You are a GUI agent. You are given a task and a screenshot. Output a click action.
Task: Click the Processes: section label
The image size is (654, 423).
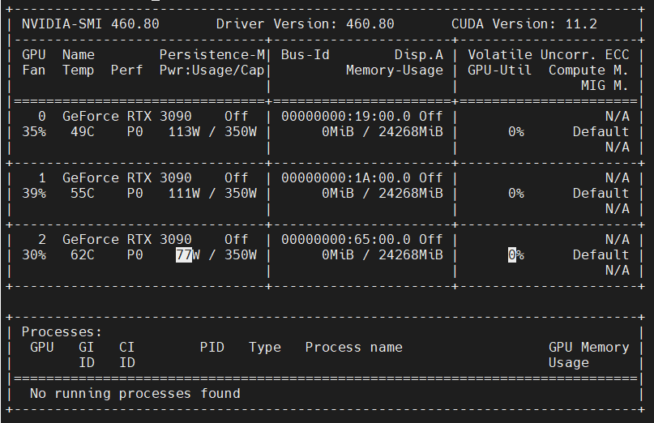[x=62, y=331]
